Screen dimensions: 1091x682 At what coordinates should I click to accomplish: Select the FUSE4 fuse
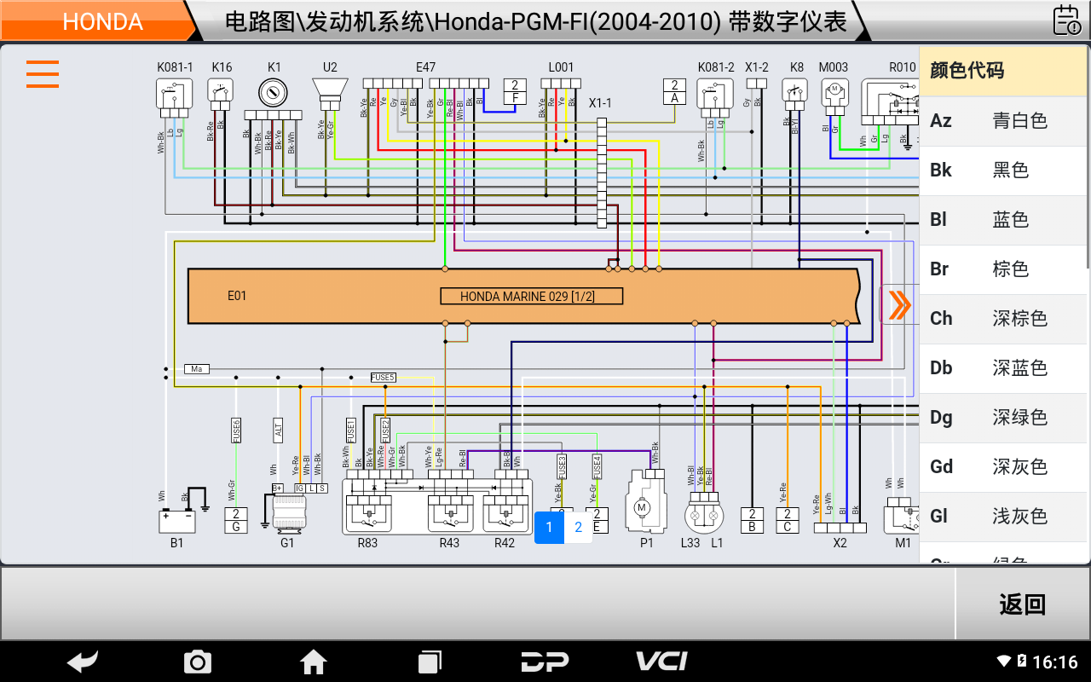coord(597,465)
